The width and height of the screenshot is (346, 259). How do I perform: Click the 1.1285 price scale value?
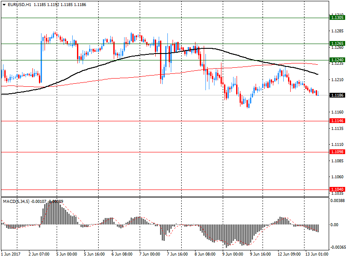point(337,31)
